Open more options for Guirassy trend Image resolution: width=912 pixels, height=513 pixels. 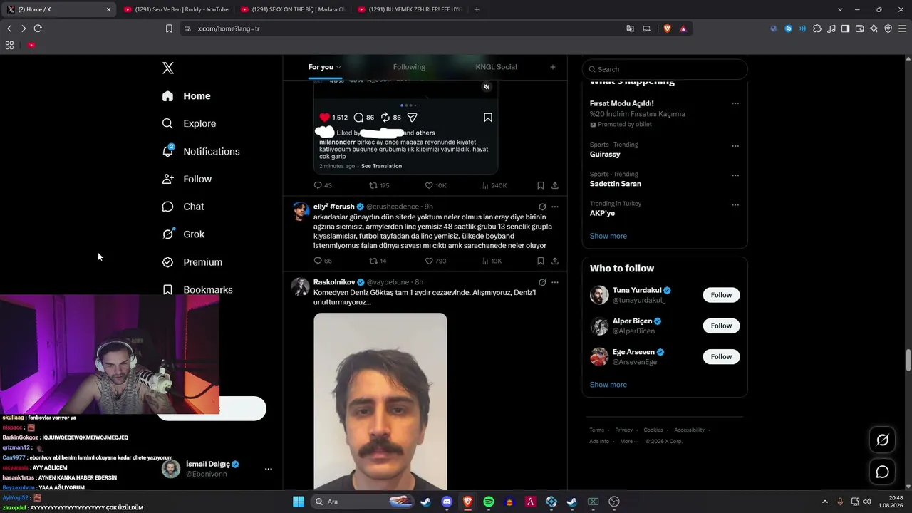coord(735,146)
